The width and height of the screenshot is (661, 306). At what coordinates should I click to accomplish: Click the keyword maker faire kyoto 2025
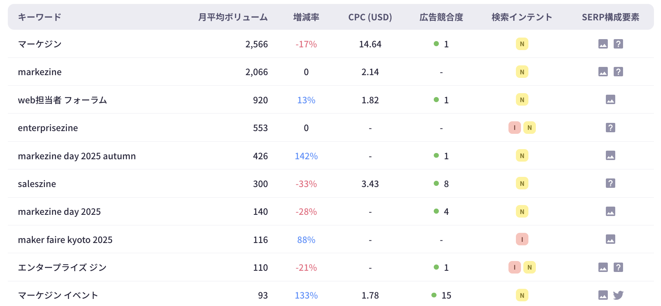65,240
